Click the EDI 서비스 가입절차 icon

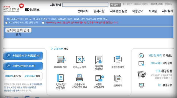click(x=141, y=63)
